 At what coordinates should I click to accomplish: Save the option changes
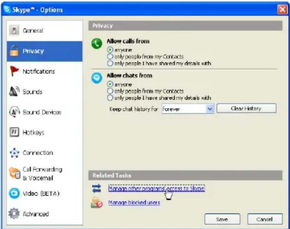coord(222,219)
